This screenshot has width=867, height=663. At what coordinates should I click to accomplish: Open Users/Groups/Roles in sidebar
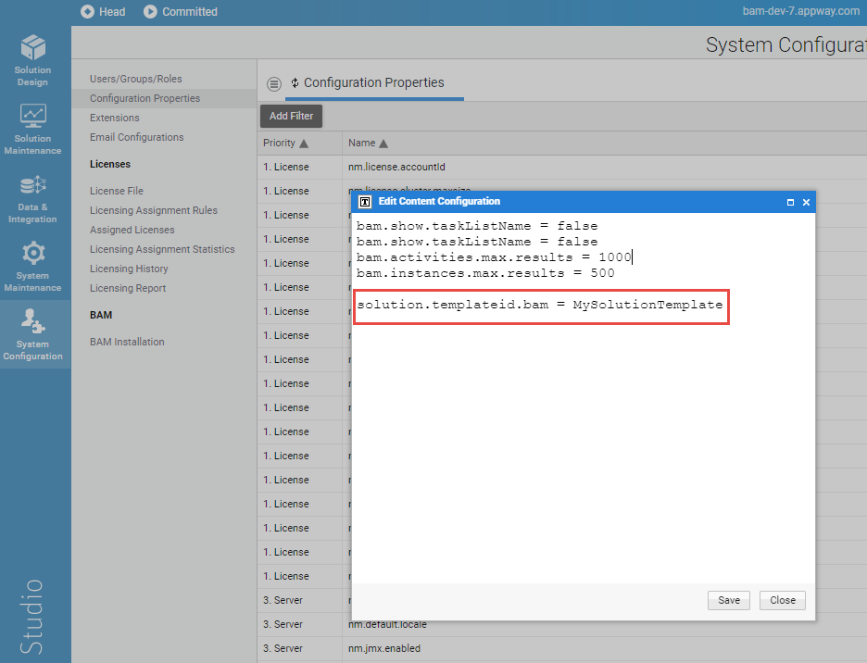click(x=136, y=79)
